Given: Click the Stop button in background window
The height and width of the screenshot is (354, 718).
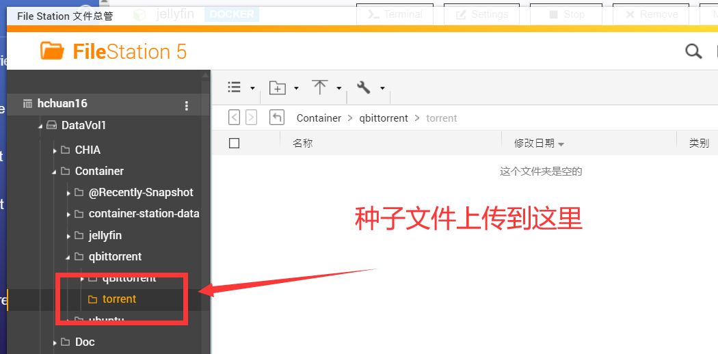Looking at the screenshot, I should click(566, 14).
